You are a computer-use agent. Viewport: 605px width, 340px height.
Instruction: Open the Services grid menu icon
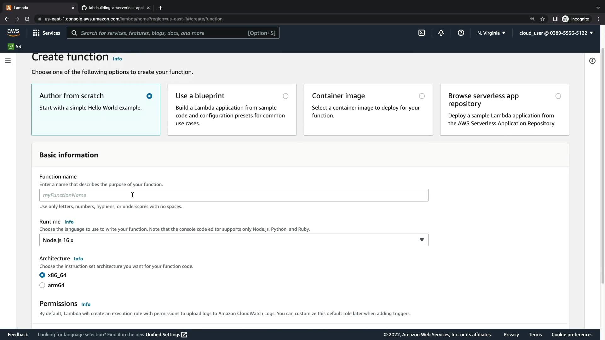pos(36,33)
